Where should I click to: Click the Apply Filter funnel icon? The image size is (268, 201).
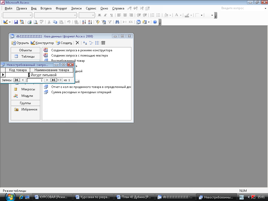pyautogui.click(x=110, y=22)
